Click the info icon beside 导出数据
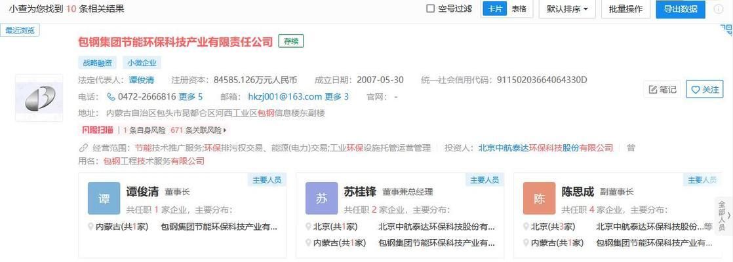 point(719,9)
